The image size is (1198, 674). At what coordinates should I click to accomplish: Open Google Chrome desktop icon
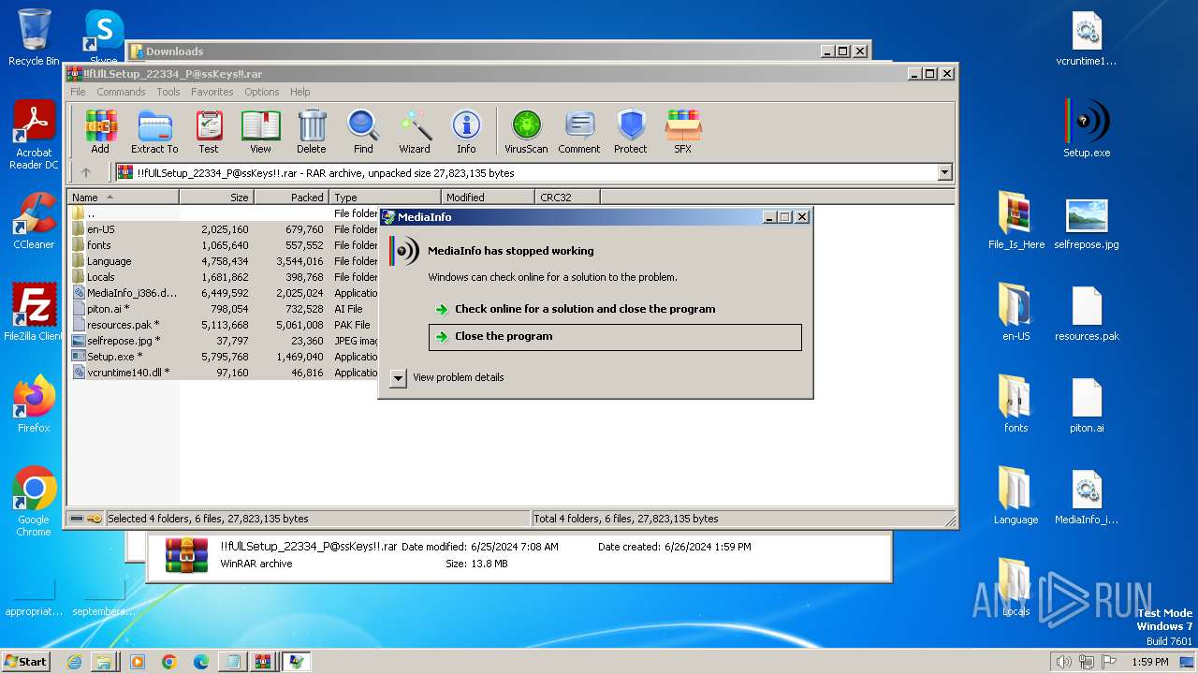34,502
